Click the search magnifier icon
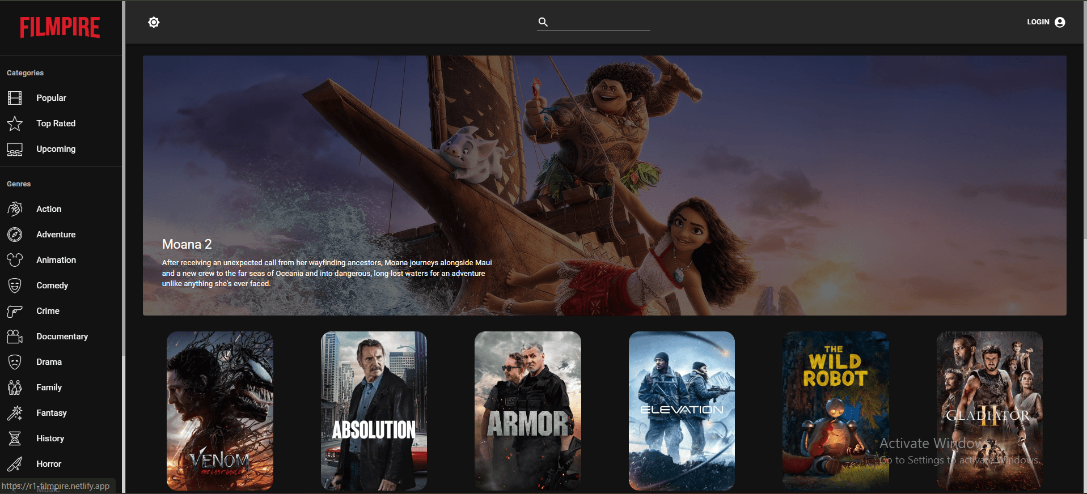The image size is (1087, 494). coord(543,22)
